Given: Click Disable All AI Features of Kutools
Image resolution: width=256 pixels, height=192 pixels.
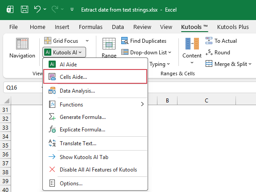Looking at the screenshot, I should (x=95, y=169).
